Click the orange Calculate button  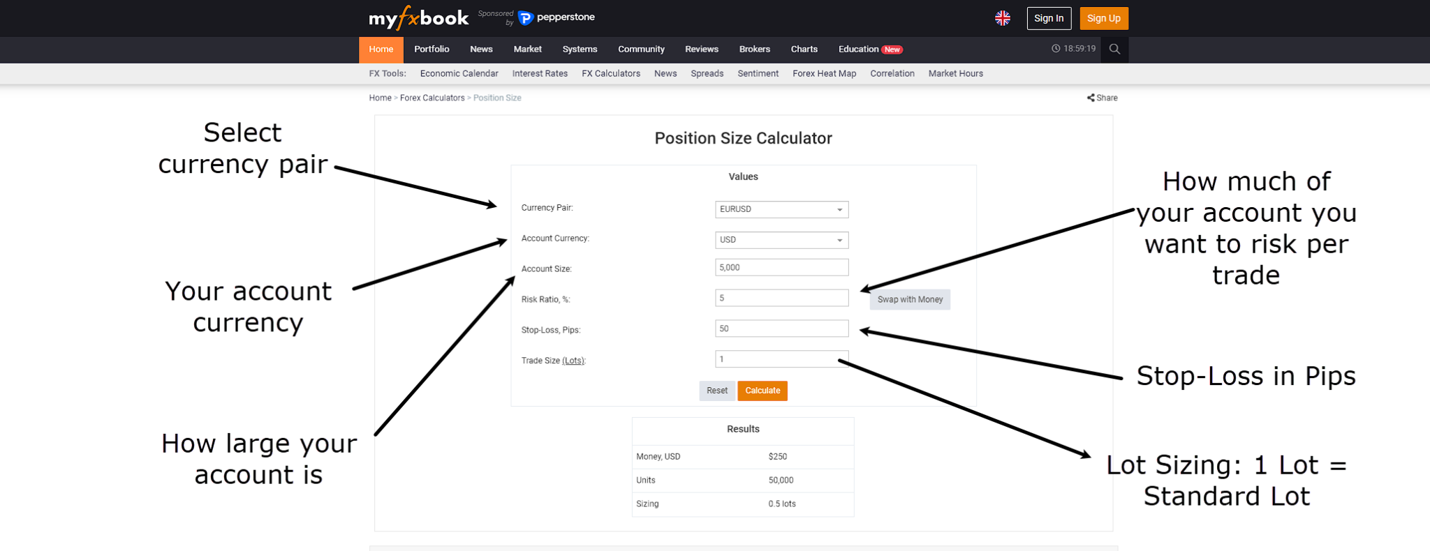[762, 391]
